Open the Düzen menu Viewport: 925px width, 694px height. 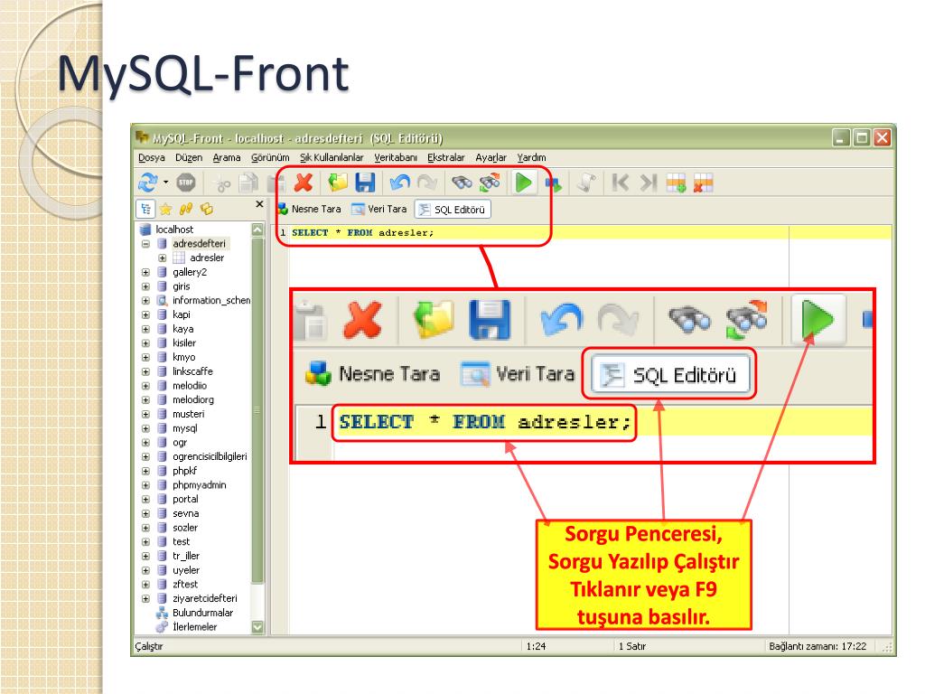point(189,157)
